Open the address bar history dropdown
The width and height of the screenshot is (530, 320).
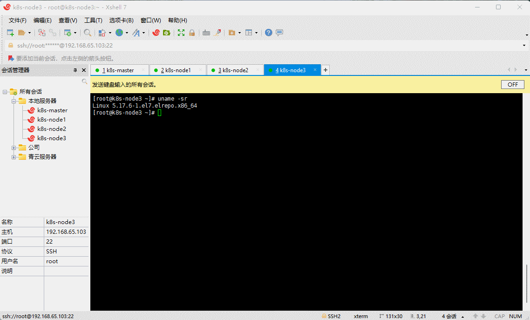(524, 45)
